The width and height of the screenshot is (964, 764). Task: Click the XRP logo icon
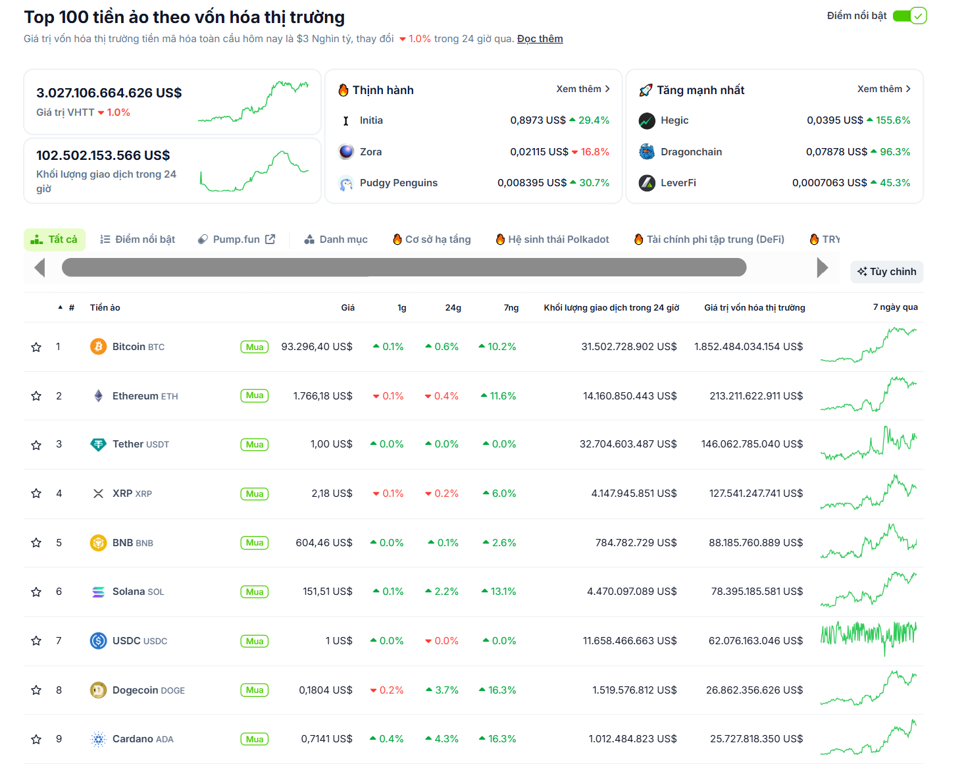click(x=98, y=494)
